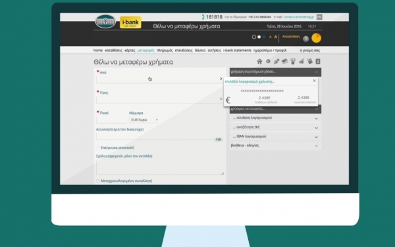Switch language with EN icon
Screen dimensions: 395x247
(x=319, y=17)
